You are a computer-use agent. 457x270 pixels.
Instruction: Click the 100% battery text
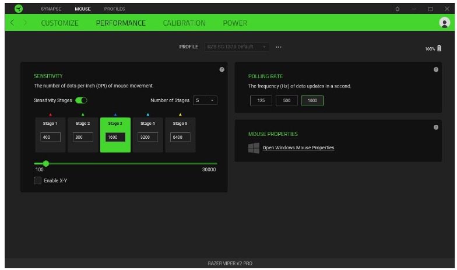pyautogui.click(x=430, y=49)
